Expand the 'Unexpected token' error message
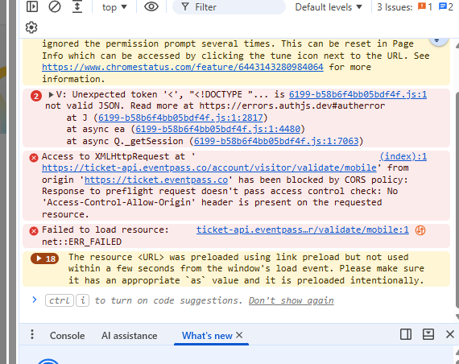The width and height of the screenshot is (459, 364). tap(51, 94)
